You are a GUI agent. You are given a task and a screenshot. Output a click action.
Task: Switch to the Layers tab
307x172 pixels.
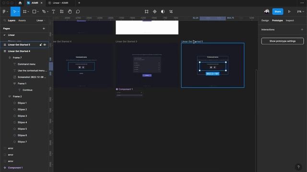(x=12, y=21)
